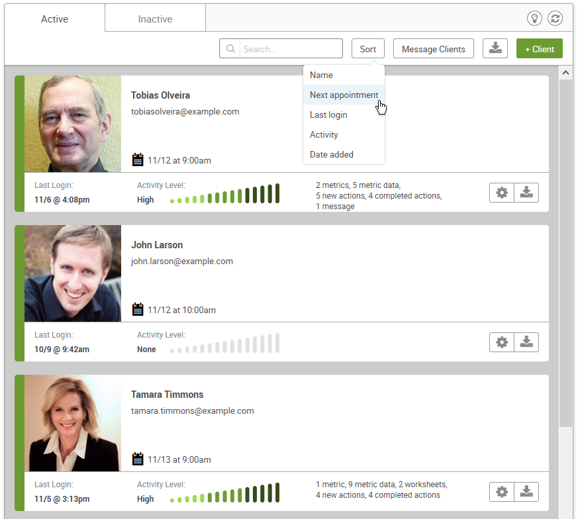Viewport: 578px width, 519px height.
Task: Sort clients by Name
Action: click(344, 75)
